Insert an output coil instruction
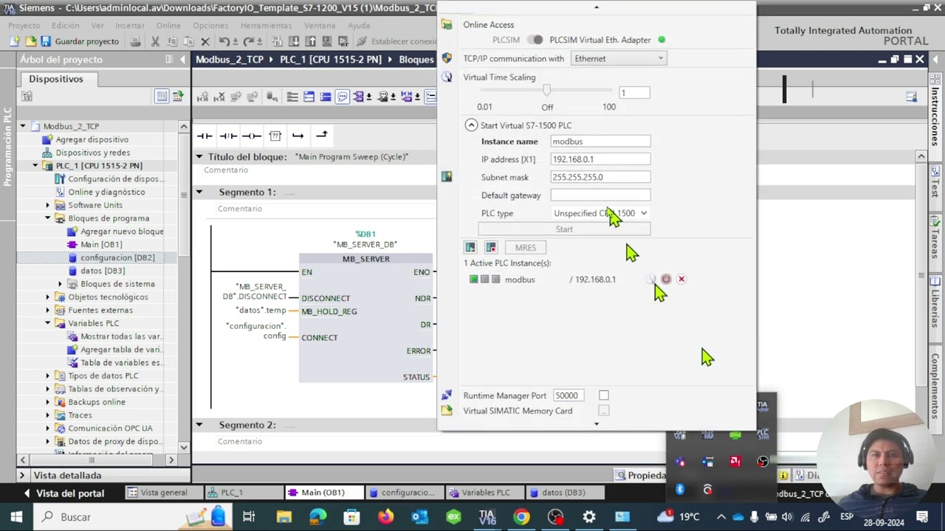 click(252, 136)
